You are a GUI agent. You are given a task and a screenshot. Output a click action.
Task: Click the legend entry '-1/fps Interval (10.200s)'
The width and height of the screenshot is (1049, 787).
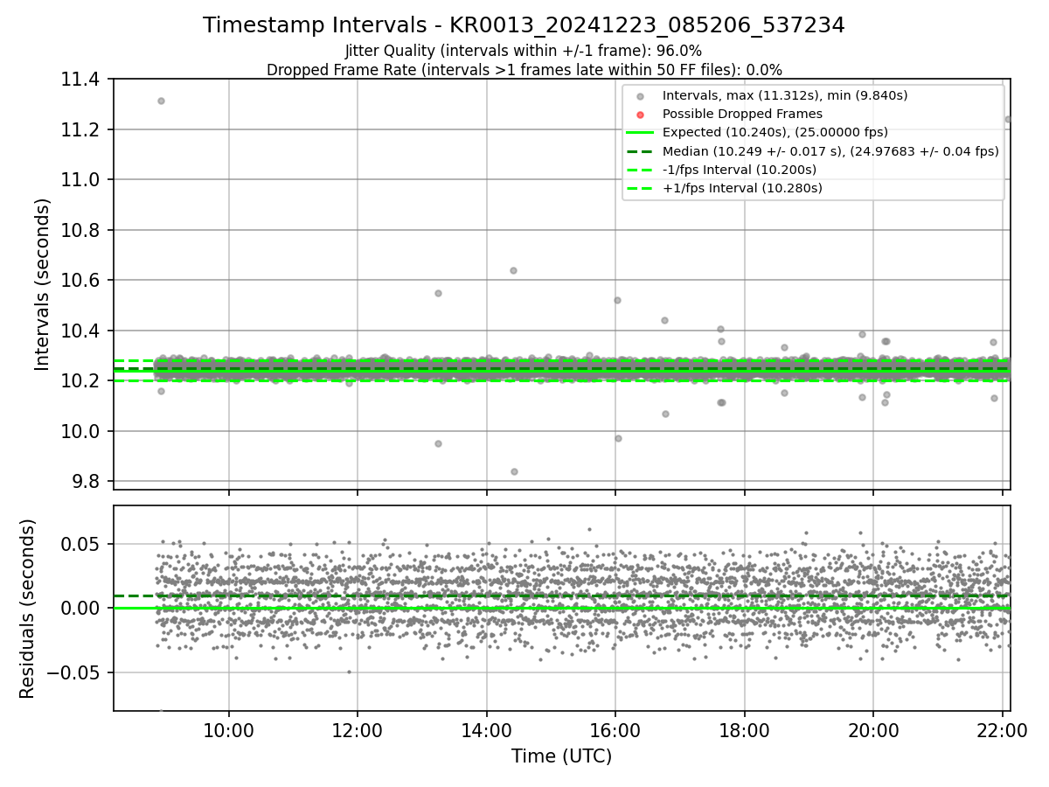740,169
